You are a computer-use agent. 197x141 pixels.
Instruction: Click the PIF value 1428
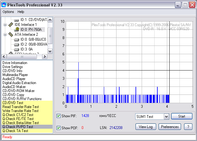tap(85, 116)
